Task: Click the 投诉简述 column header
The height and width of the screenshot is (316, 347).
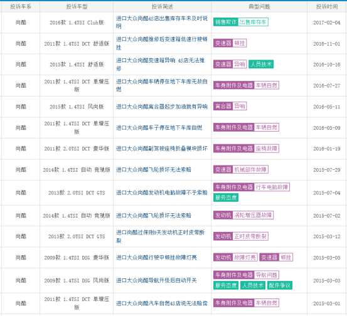Action: (x=163, y=7)
